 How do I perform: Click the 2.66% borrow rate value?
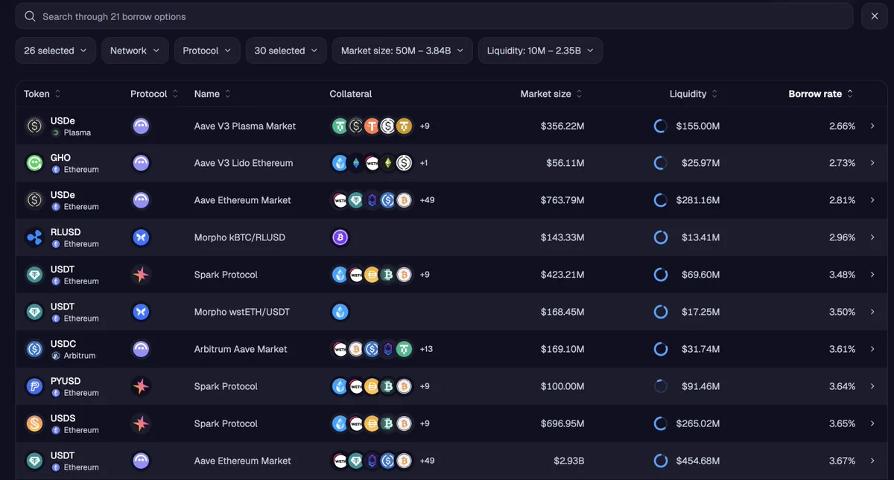click(x=842, y=126)
